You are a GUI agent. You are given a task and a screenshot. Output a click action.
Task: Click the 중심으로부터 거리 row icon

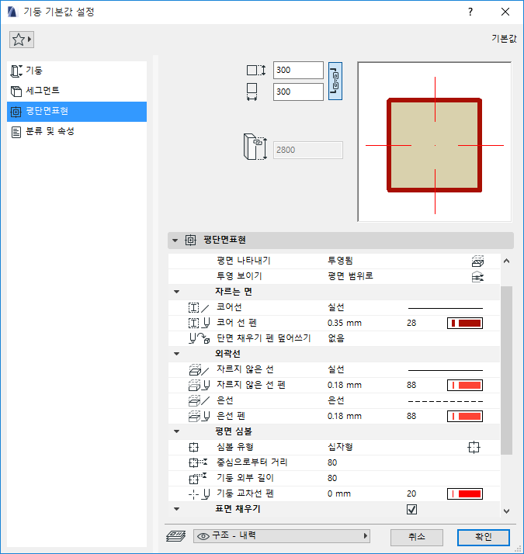[198, 462]
